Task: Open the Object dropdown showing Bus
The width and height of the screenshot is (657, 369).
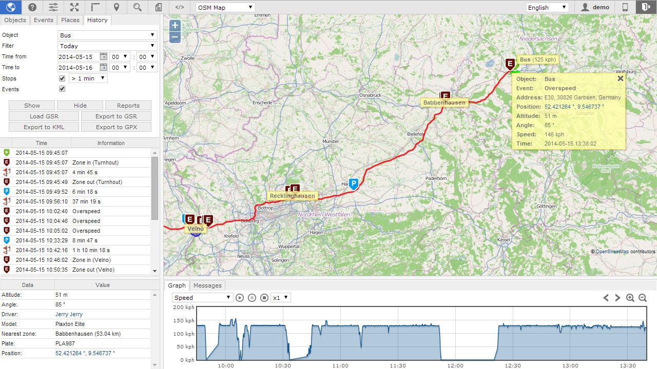Action: (x=107, y=35)
